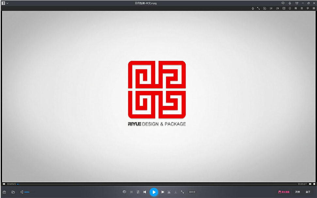Click the download arrow icon
Viewport: 317px width, 198px height.
click(176, 192)
